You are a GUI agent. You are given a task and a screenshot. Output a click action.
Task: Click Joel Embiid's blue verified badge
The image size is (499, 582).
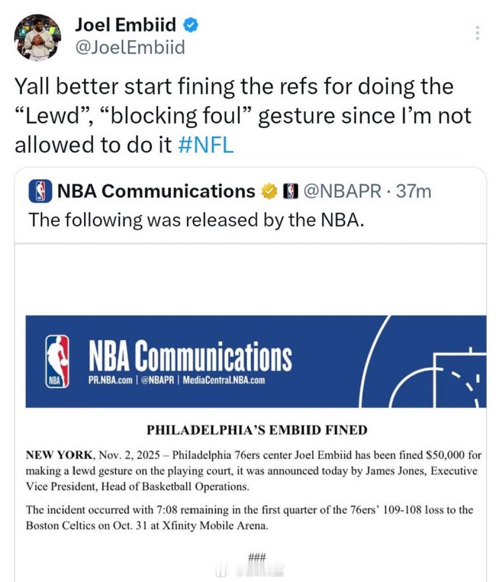pos(191,25)
